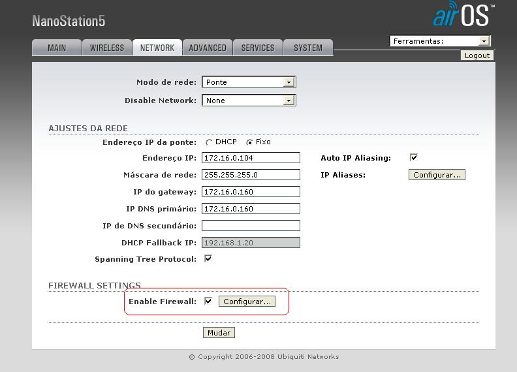Click the Copyright 2006-2008 Ubiquiti Networks text
The image size is (517, 372).
pos(264,357)
